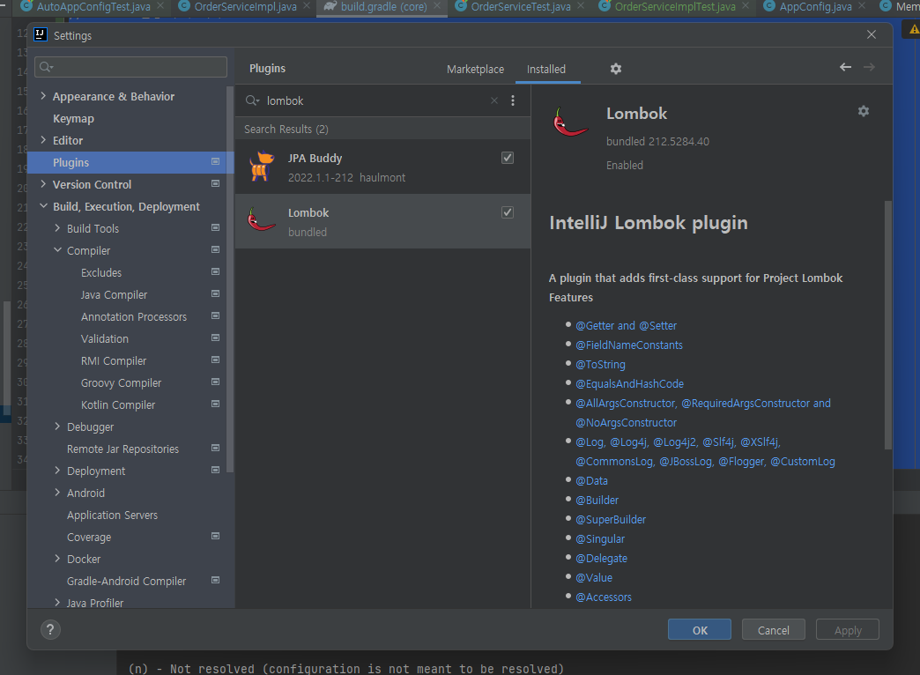Image resolution: width=920 pixels, height=675 pixels.
Task: Switch to the Marketplace tab
Action: [475, 70]
